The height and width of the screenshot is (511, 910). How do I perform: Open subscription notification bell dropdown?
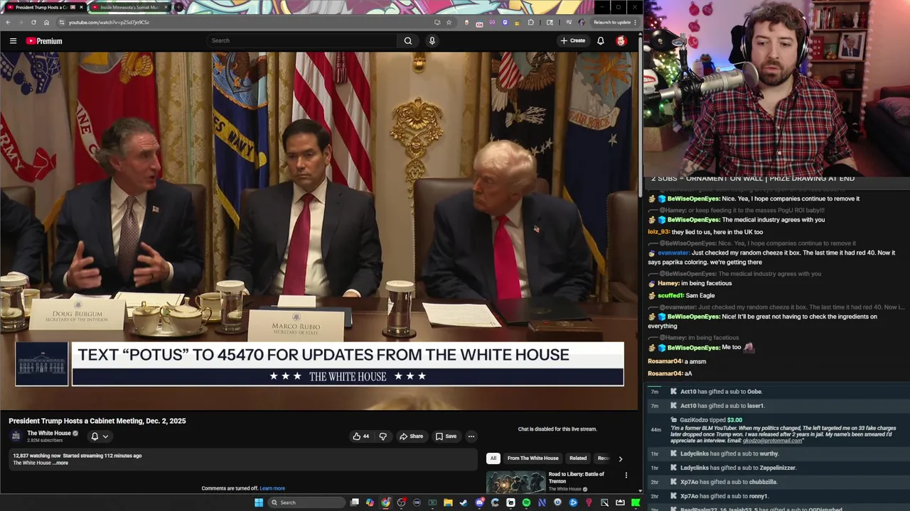100,436
